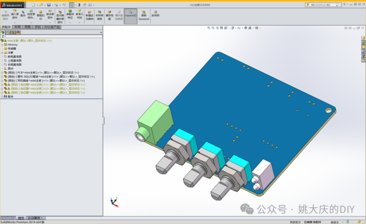Toggle the Instant3D button
The height and width of the screenshot is (224, 366).
131,15
